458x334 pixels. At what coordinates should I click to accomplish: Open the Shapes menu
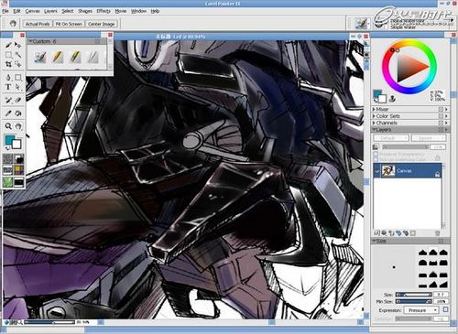(x=85, y=11)
